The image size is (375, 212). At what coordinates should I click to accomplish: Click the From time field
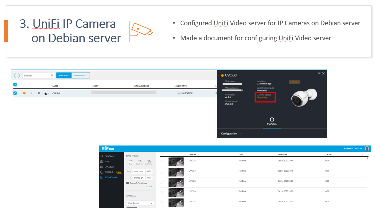(x=149, y=171)
